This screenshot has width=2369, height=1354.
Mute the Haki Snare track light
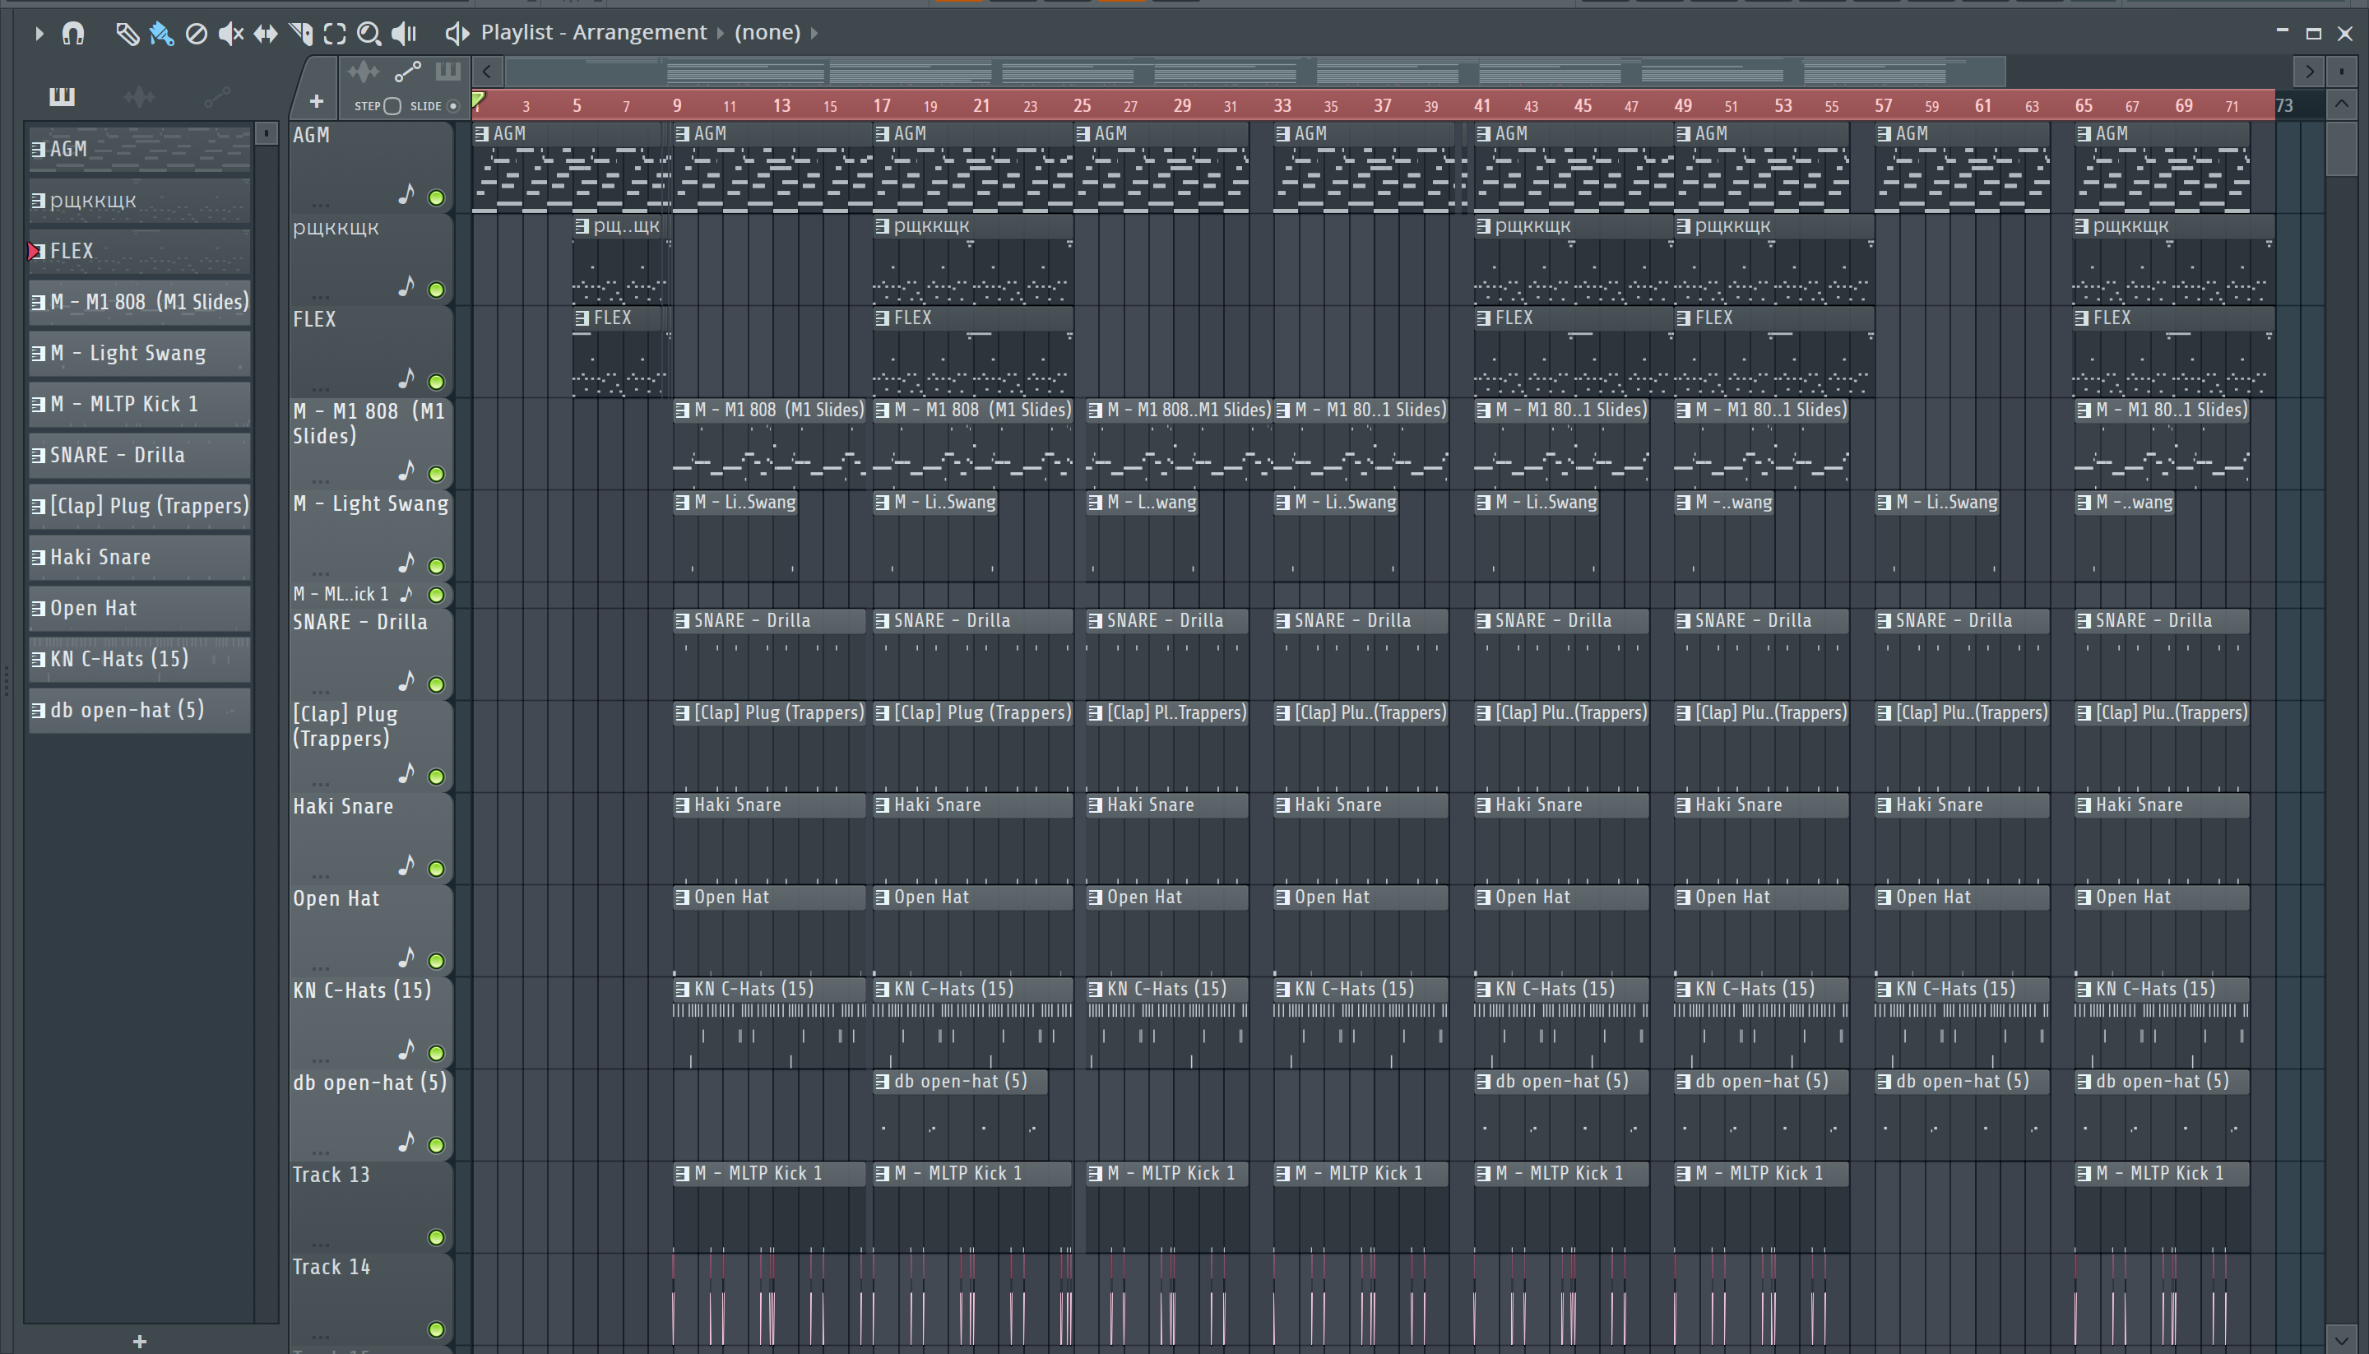436,869
